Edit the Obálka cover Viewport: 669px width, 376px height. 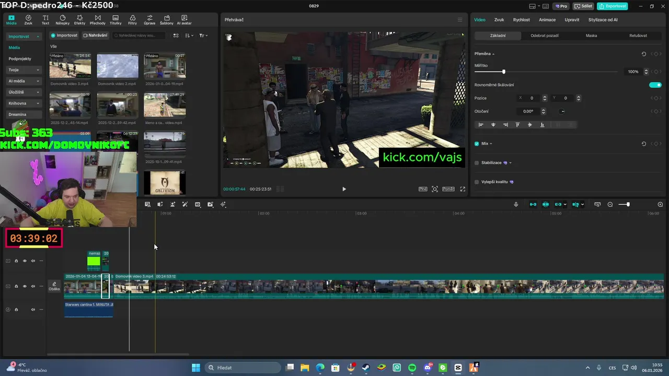tap(54, 286)
